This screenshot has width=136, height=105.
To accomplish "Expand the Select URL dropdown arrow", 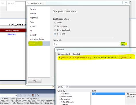I will point(119,44).
